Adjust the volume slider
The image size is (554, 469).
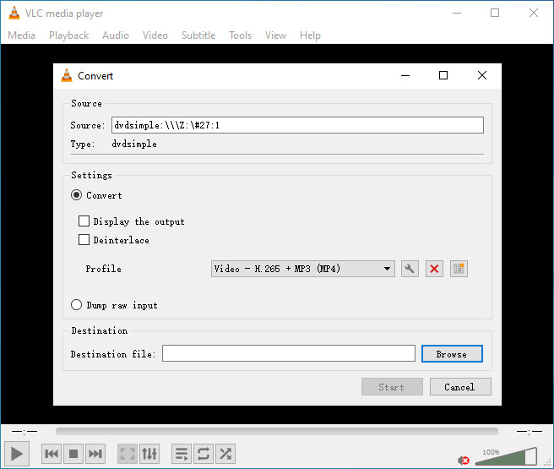[x=506, y=456]
